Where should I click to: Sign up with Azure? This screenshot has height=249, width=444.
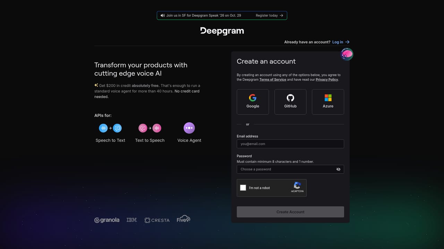point(328,102)
